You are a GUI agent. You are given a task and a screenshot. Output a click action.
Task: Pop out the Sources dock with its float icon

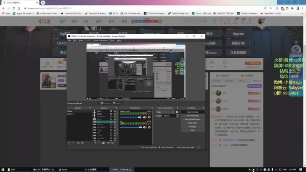tap(117, 108)
